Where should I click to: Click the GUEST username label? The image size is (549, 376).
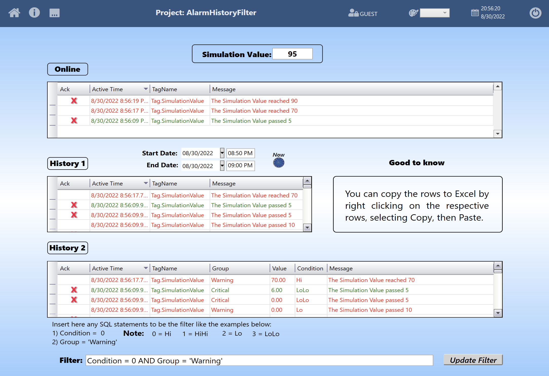[368, 14]
